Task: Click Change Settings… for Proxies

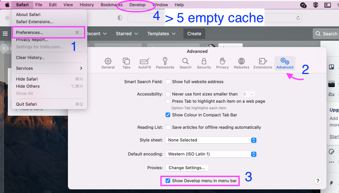Action: (187, 168)
